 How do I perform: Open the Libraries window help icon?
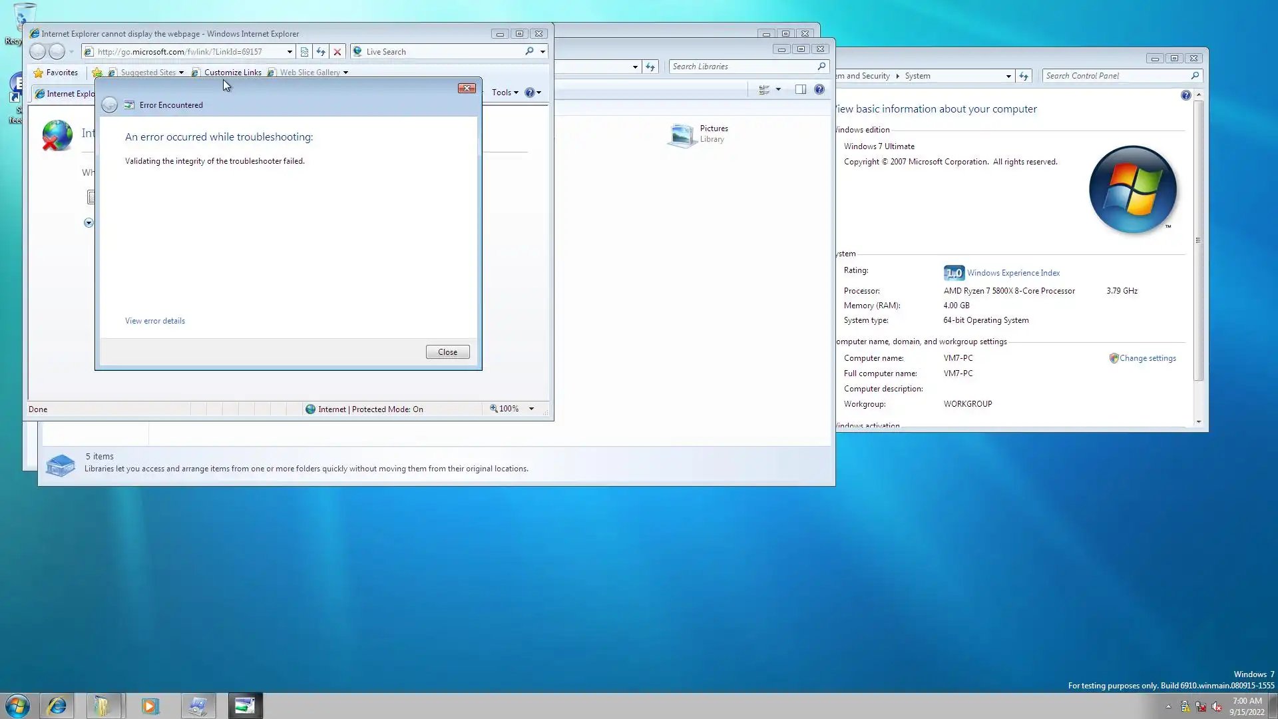pyautogui.click(x=819, y=89)
